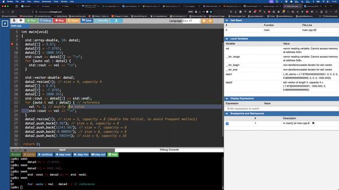Delete breakpoint at main.cpp:8 with X
The width and height of the screenshot is (339, 190).
tap(313, 123)
